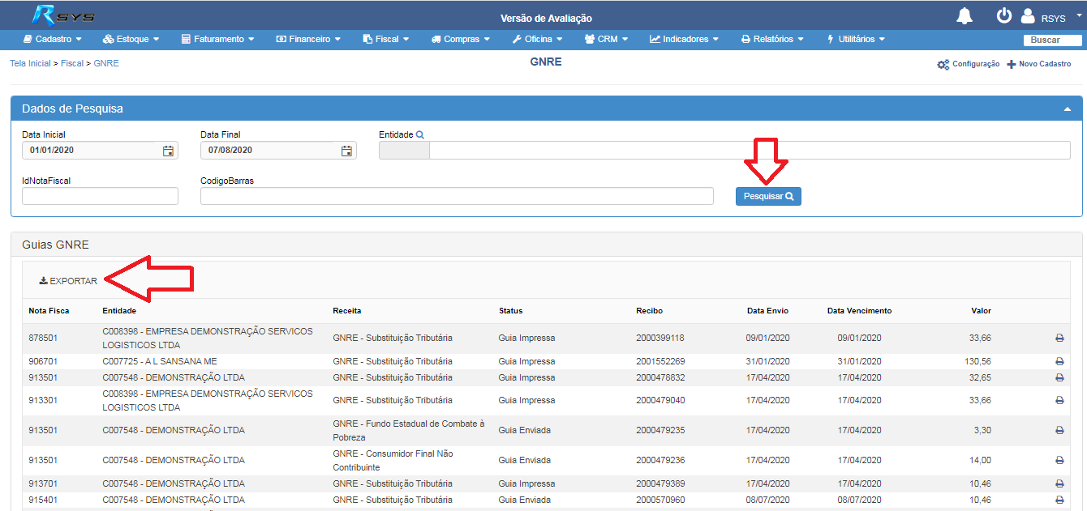
Task: Print the guia with recibo 2000479040
Action: pos(1059,400)
